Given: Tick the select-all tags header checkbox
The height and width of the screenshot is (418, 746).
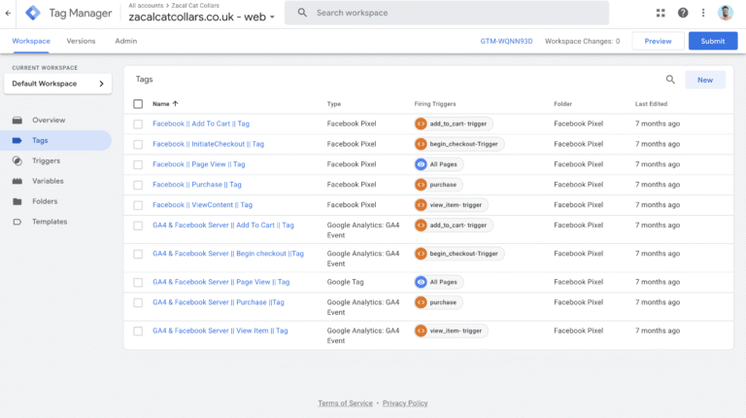Looking at the screenshot, I should point(138,104).
